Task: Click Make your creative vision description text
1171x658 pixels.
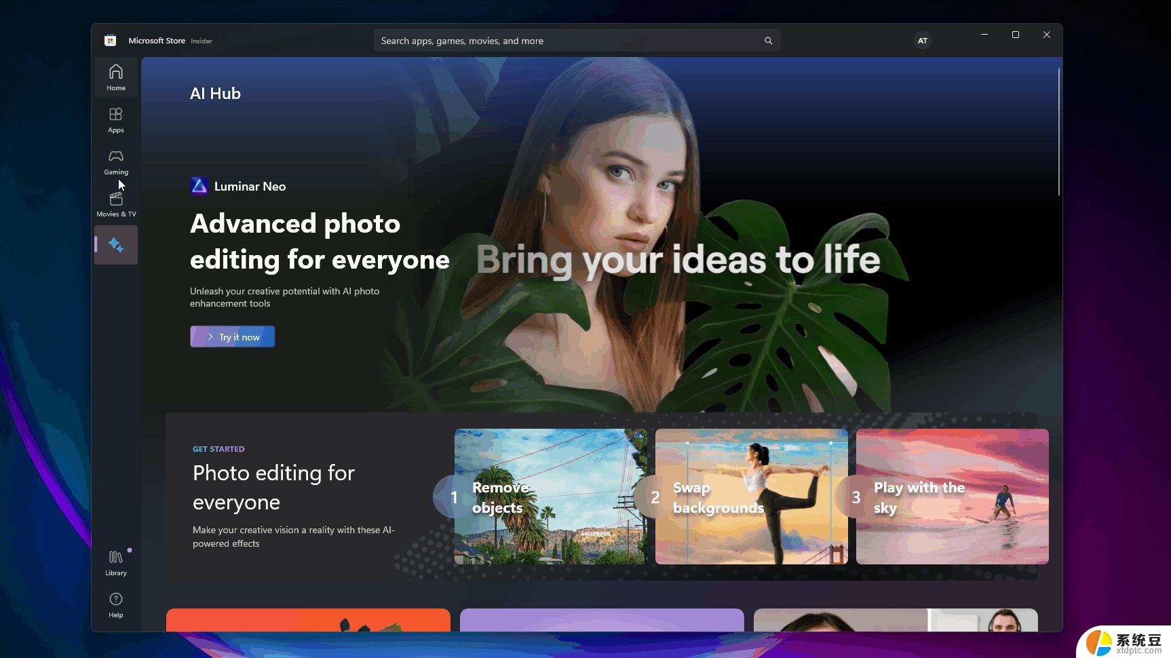Action: [294, 537]
